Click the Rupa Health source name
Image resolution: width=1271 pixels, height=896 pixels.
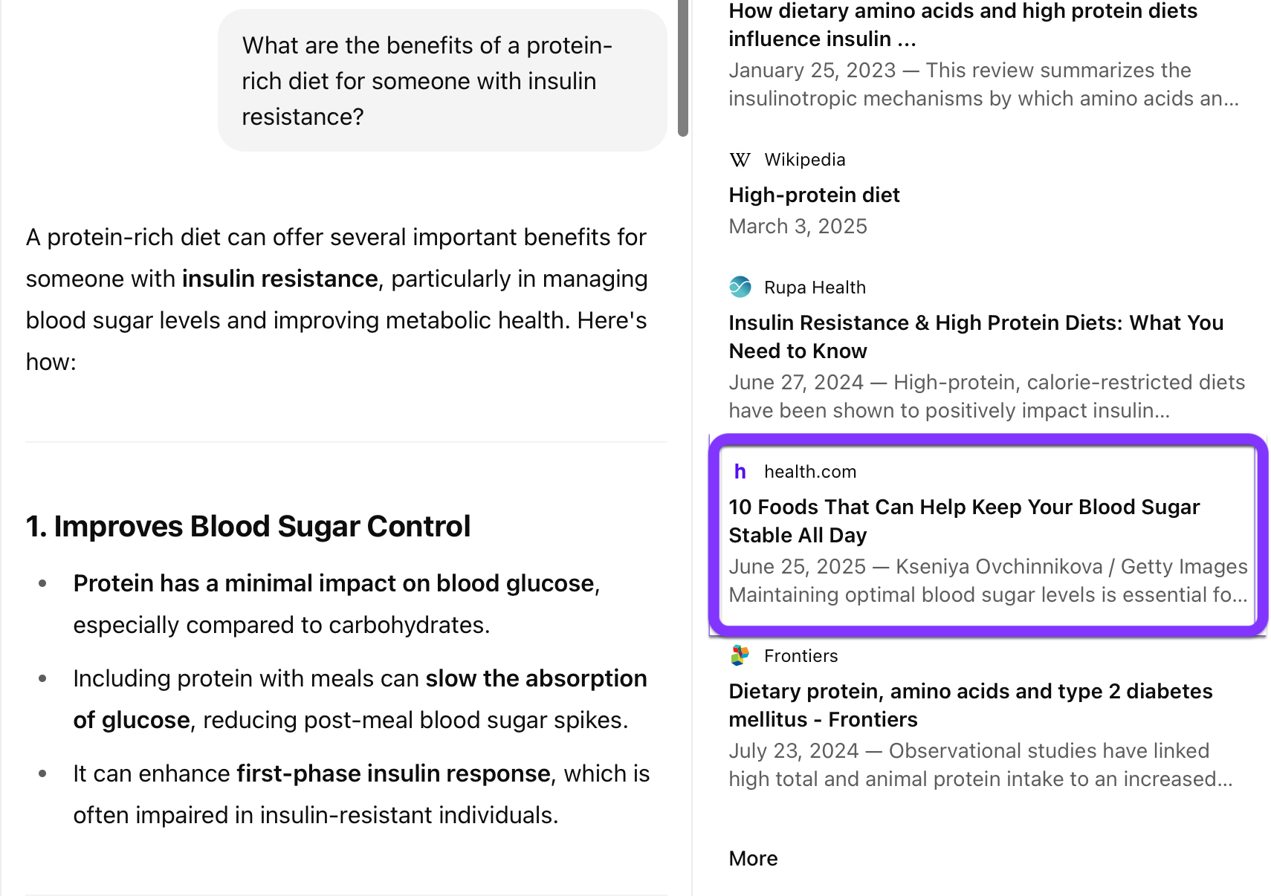pyautogui.click(x=815, y=288)
